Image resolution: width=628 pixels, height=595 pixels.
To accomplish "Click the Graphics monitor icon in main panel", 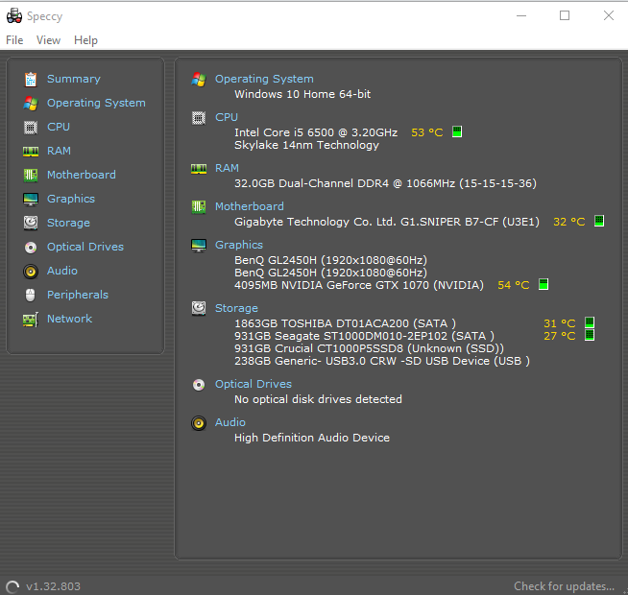I will pos(199,246).
